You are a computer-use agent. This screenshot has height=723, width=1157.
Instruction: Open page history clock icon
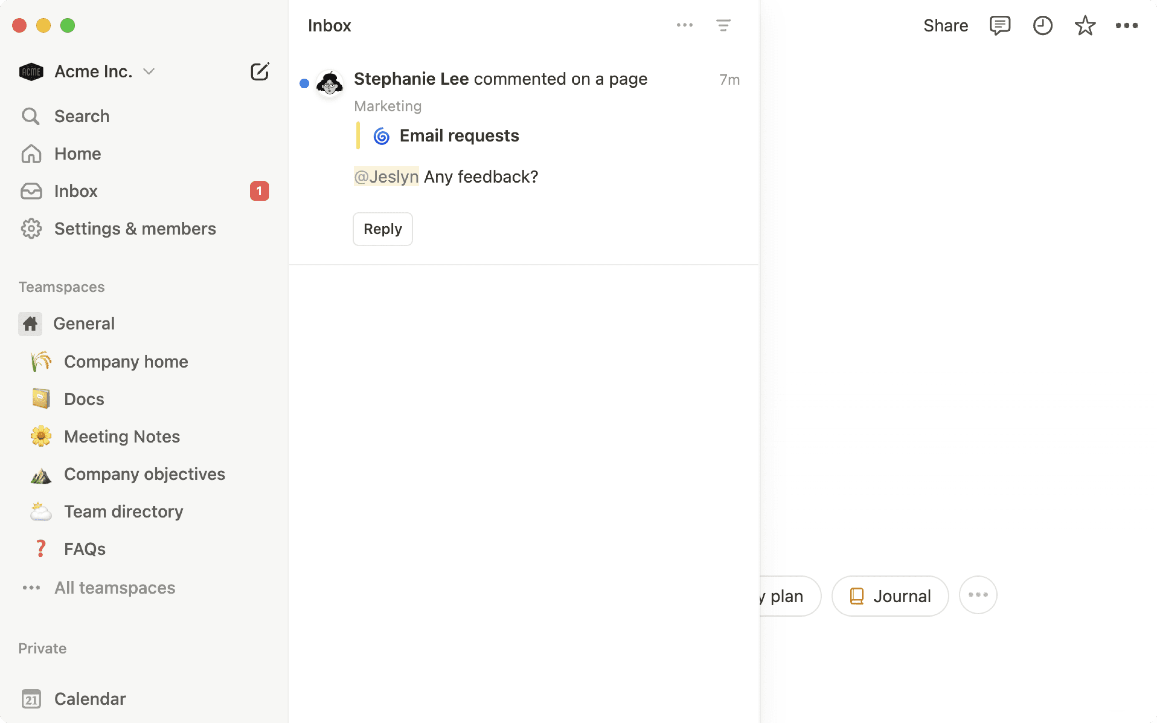tap(1043, 25)
